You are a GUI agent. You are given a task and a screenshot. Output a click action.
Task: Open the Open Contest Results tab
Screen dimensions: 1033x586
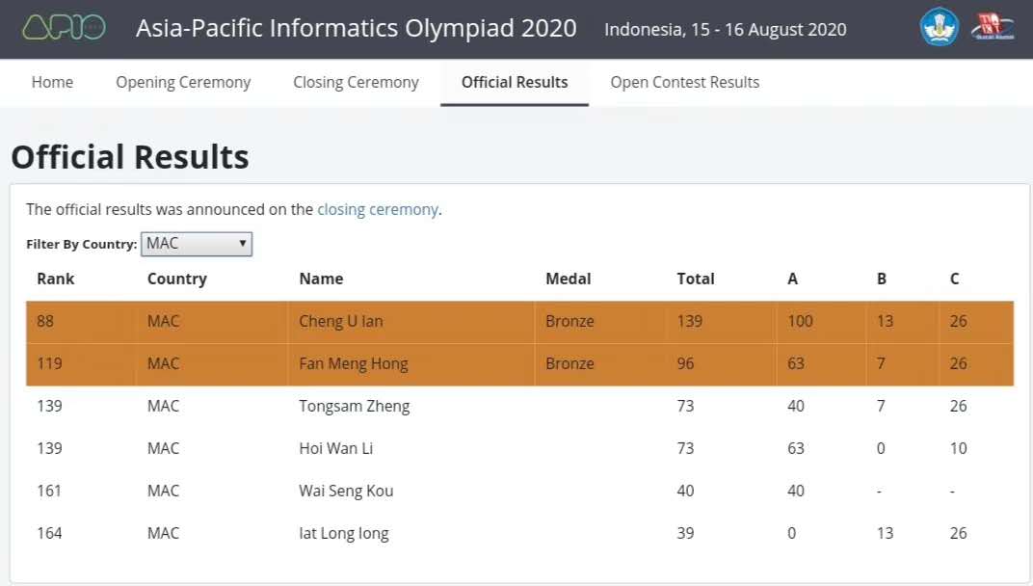click(x=684, y=83)
